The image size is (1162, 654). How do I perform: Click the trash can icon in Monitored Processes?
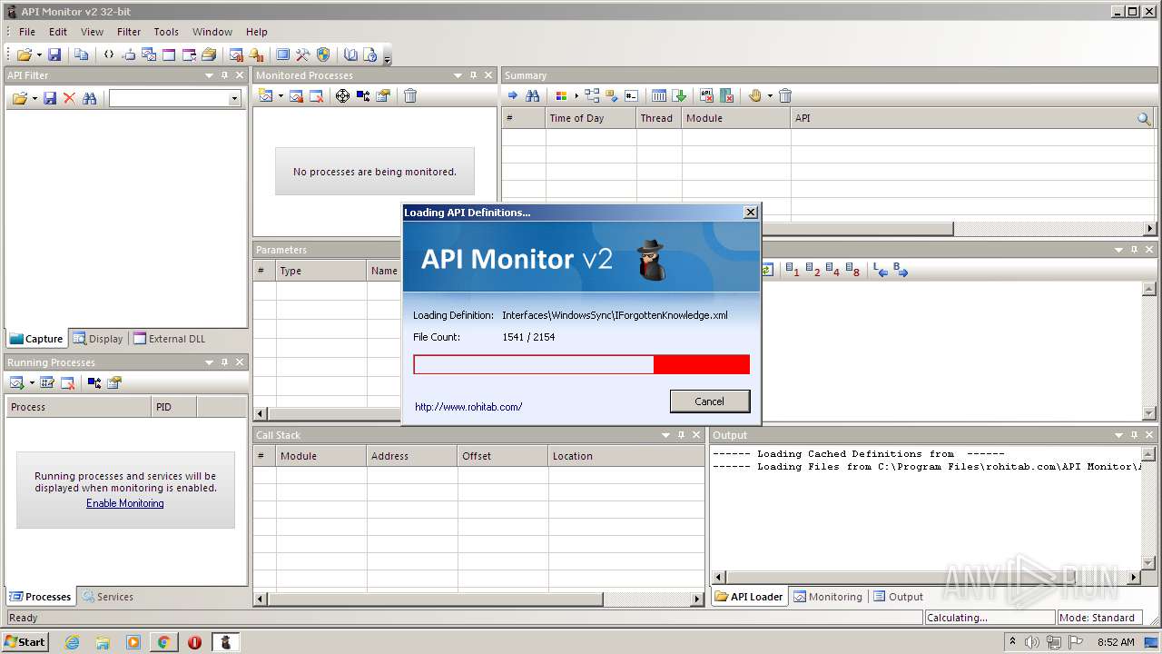(410, 95)
